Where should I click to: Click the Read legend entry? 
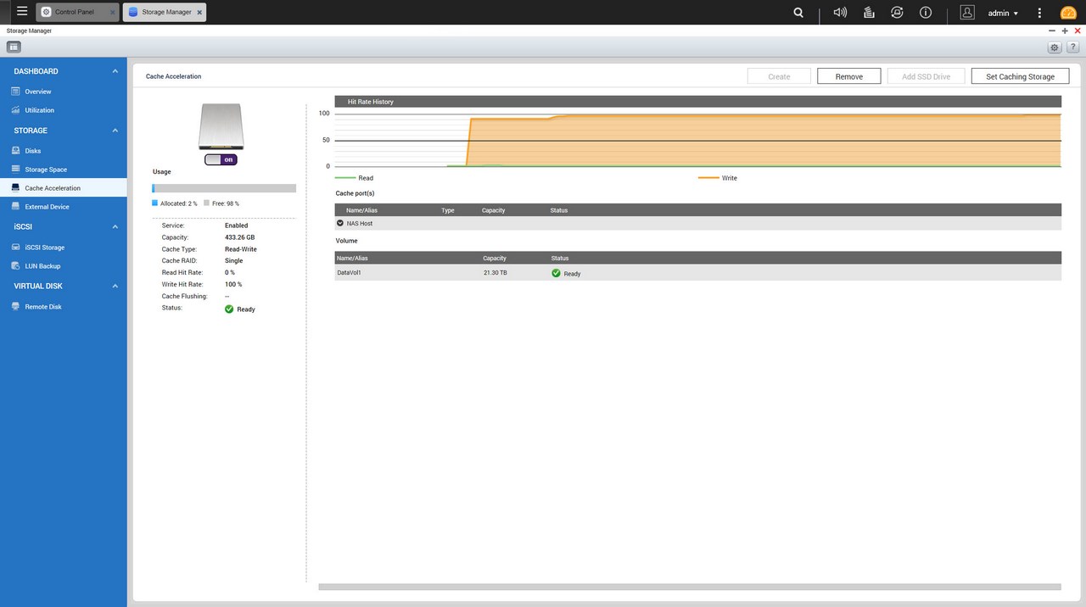pyautogui.click(x=355, y=178)
